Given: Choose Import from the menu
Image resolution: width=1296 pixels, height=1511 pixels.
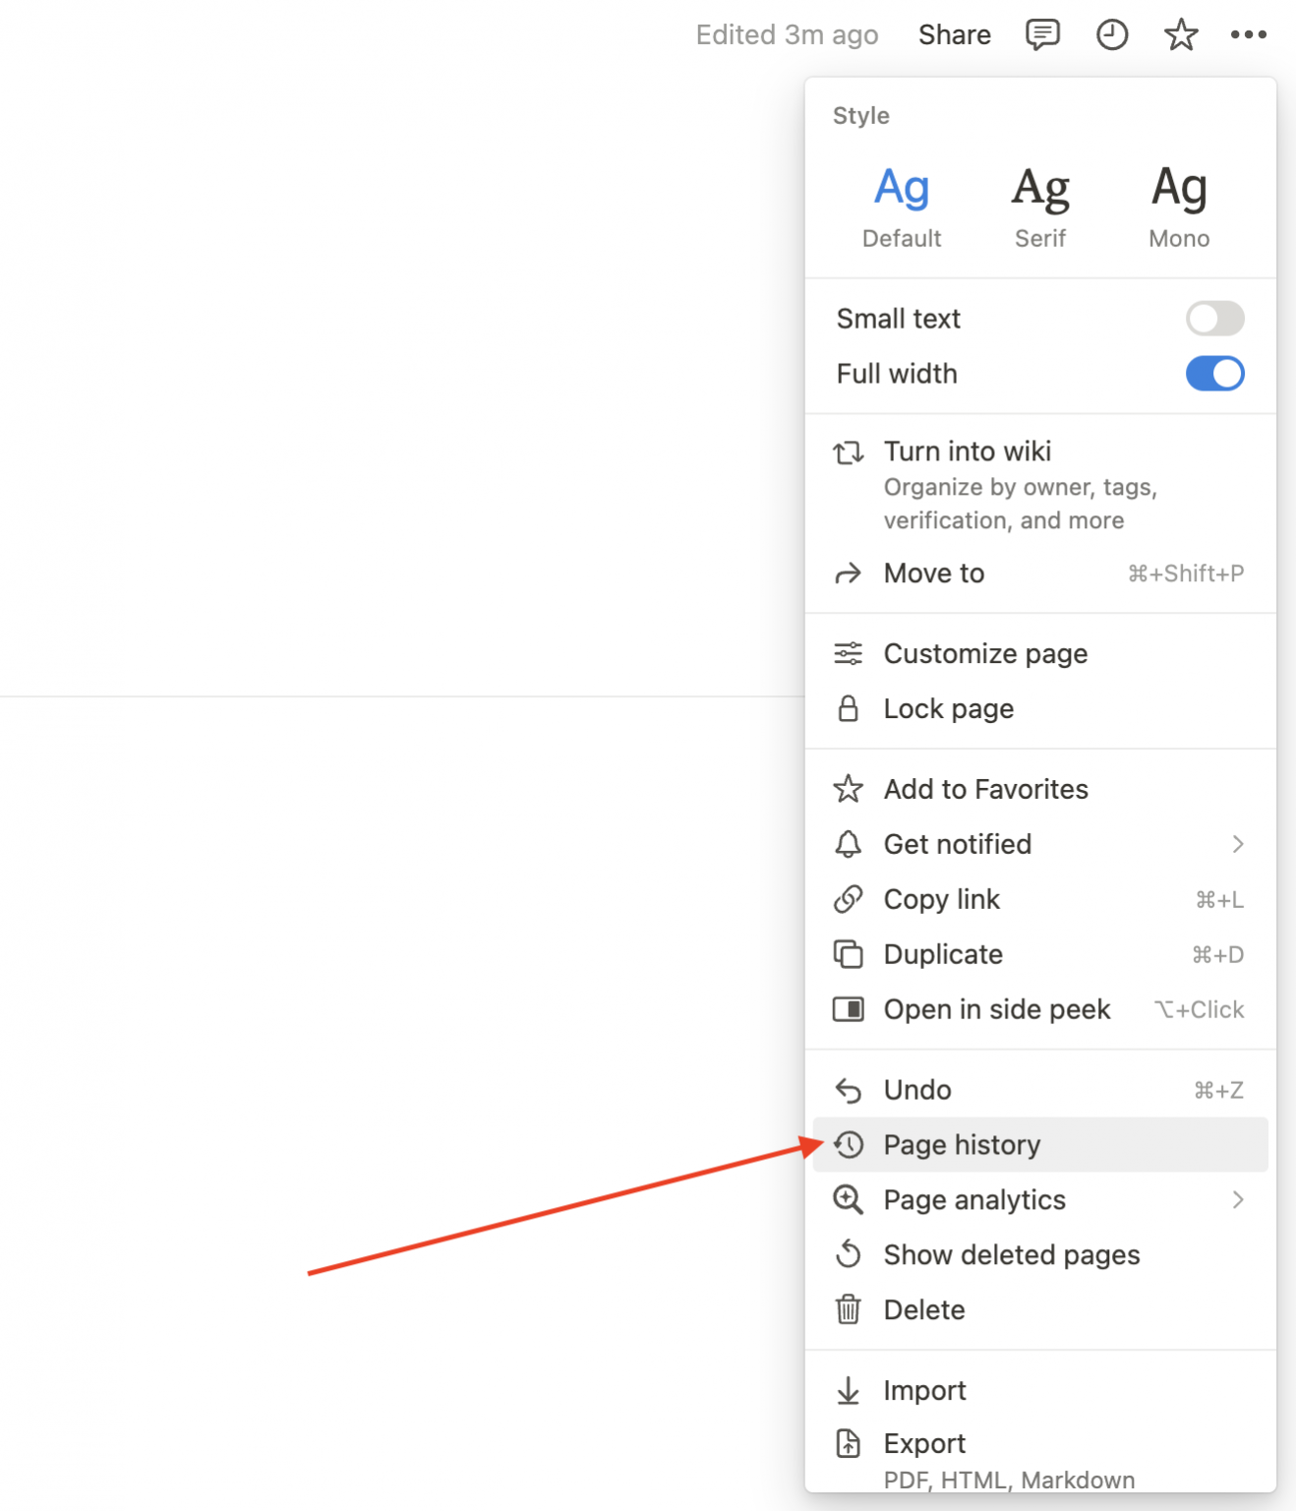Looking at the screenshot, I should (1040, 1391).
